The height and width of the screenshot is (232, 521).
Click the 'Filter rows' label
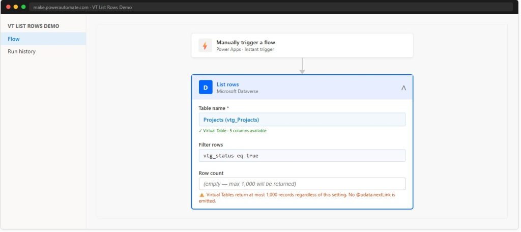tap(211, 144)
